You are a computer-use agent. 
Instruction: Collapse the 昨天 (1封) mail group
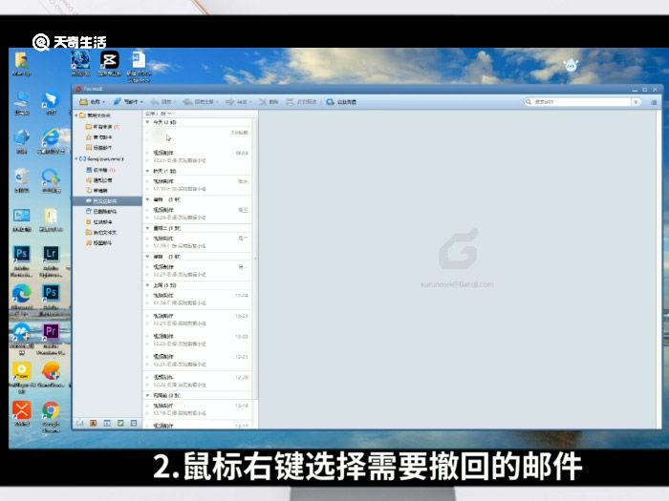click(x=147, y=171)
